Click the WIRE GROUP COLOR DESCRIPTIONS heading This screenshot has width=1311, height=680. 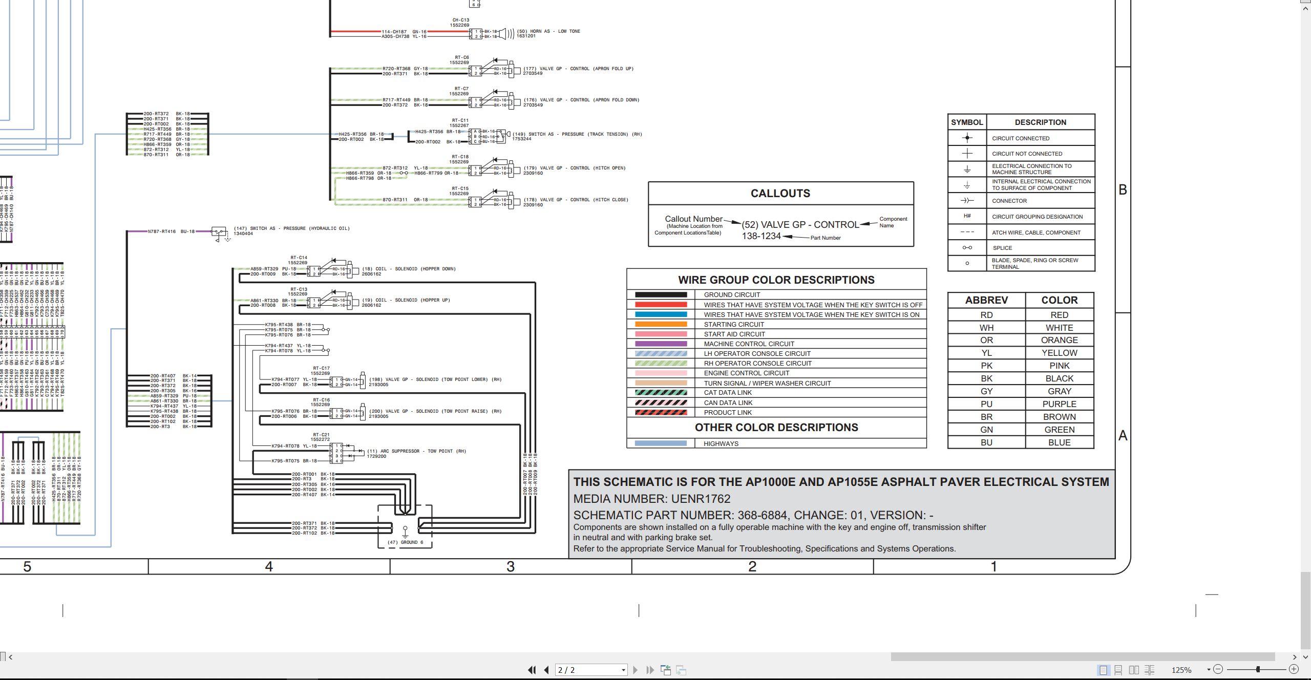point(776,280)
